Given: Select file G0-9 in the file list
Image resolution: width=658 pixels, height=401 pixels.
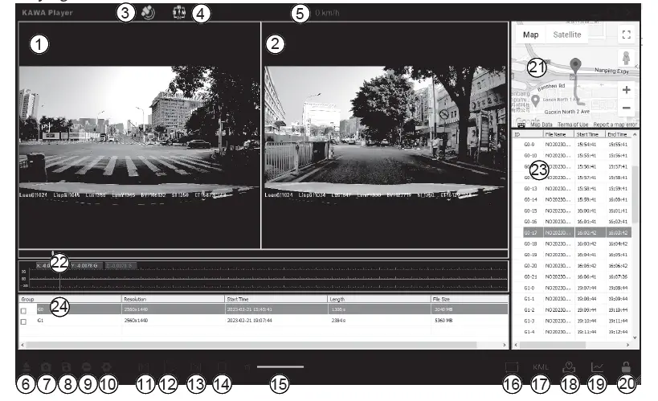Looking at the screenshot, I should [x=576, y=145].
